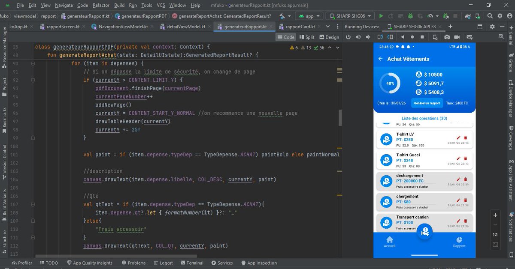Screen dimensions: 515x269
Task: Tap the Générer un rapport button
Action: (x=427, y=103)
